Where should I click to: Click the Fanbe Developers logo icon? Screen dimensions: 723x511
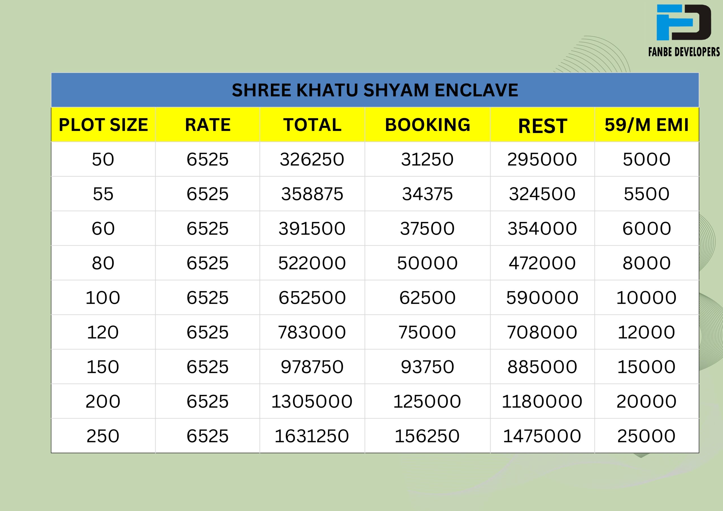(x=684, y=22)
